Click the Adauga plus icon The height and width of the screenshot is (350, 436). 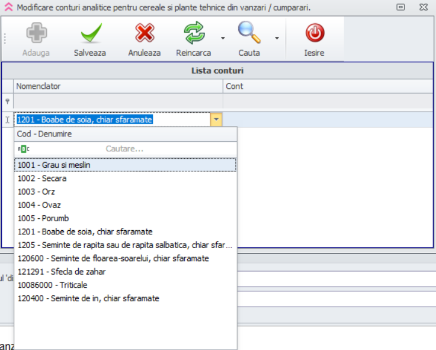(x=36, y=34)
